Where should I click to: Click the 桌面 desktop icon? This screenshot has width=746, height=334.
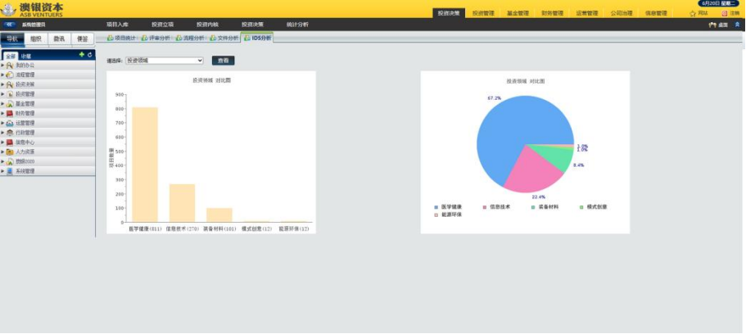712,25
